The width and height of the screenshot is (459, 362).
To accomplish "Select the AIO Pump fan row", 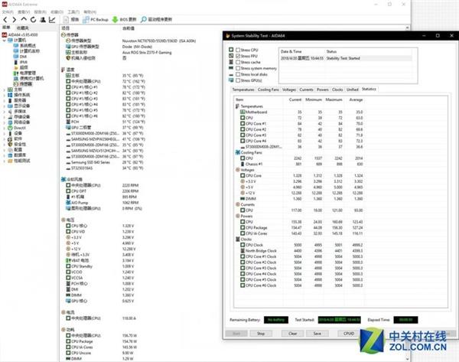I will tap(102, 203).
